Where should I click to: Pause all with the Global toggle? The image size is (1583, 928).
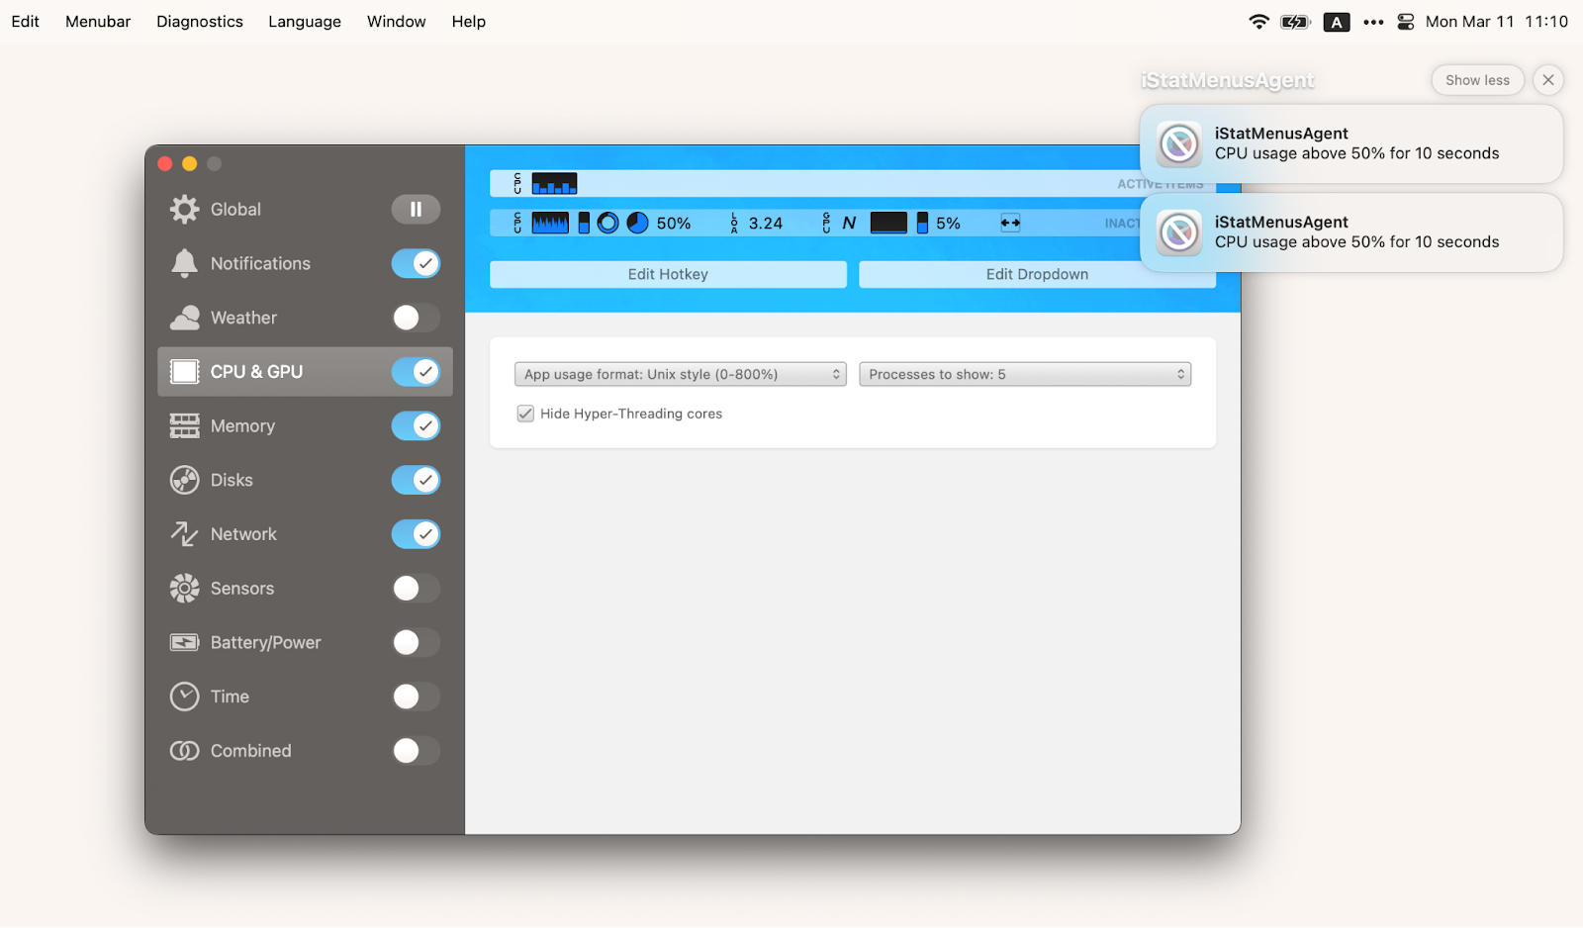416,209
